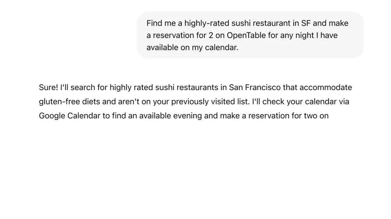Screen dimensions: 391x219
Task: Click "reservation for 2" in user bubble
Action: pos(183,35)
